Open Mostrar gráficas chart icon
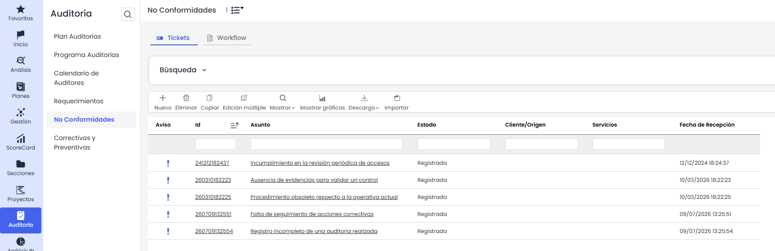This screenshot has width=775, height=251. (x=323, y=98)
